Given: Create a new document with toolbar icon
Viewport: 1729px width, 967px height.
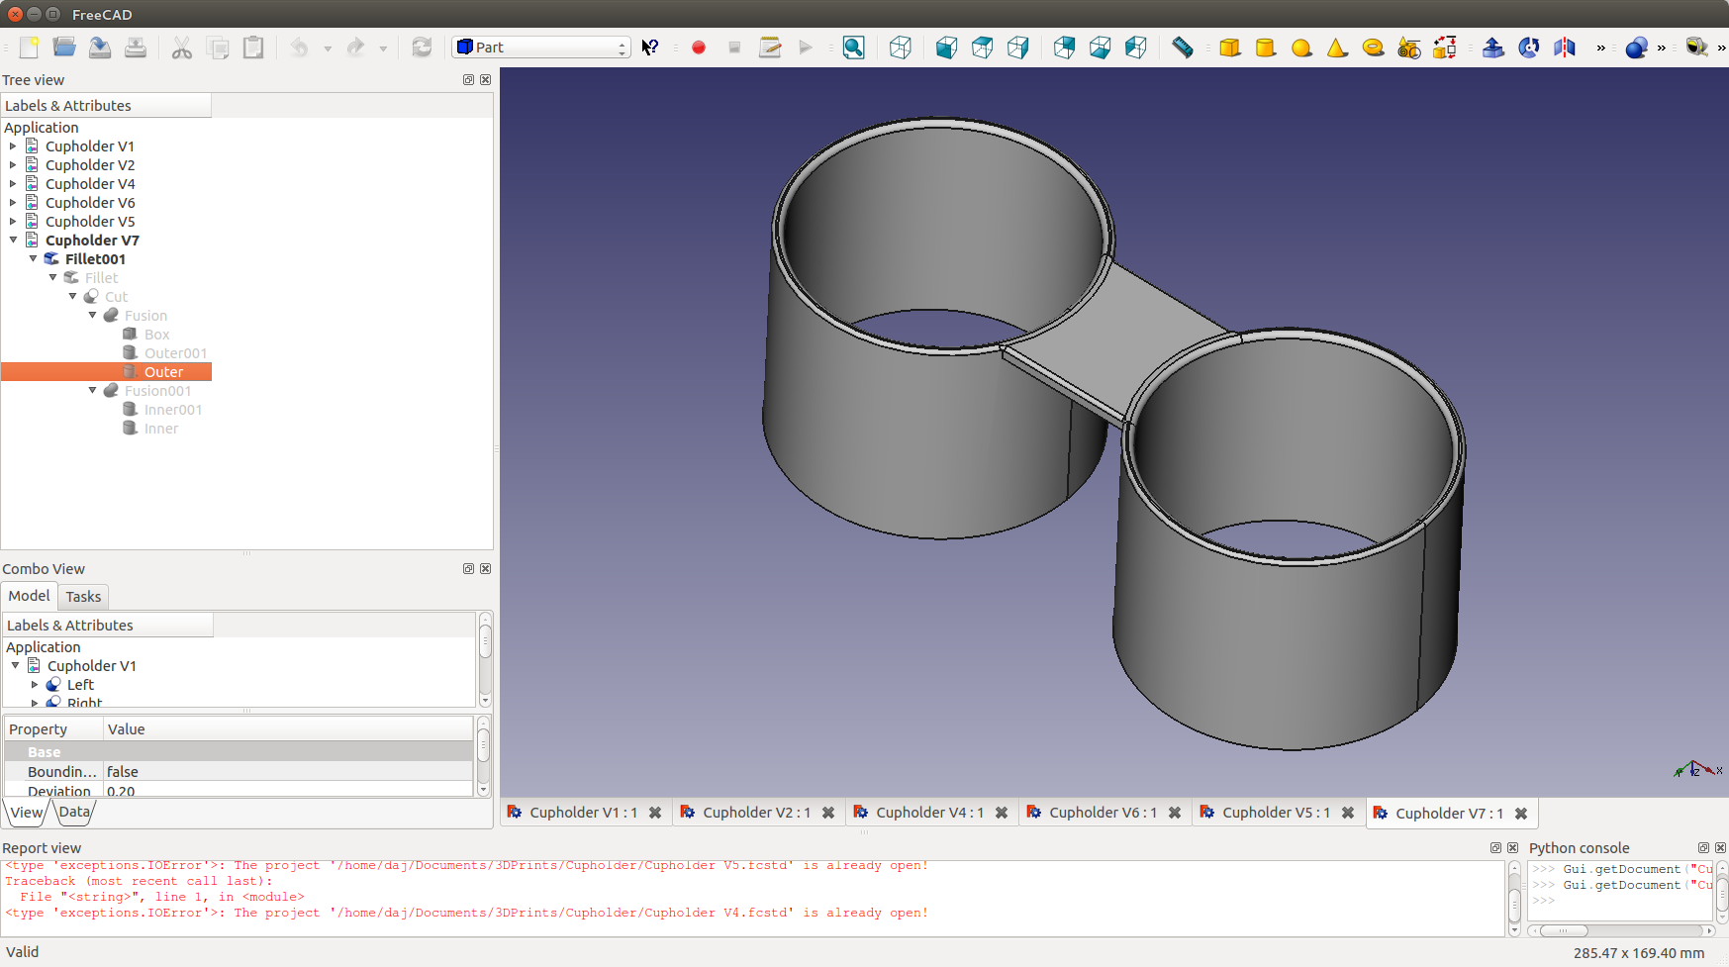Looking at the screenshot, I should [x=29, y=48].
